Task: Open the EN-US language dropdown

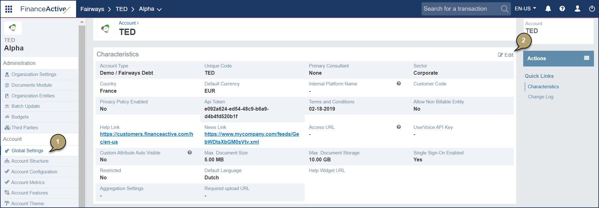Action: click(x=525, y=9)
